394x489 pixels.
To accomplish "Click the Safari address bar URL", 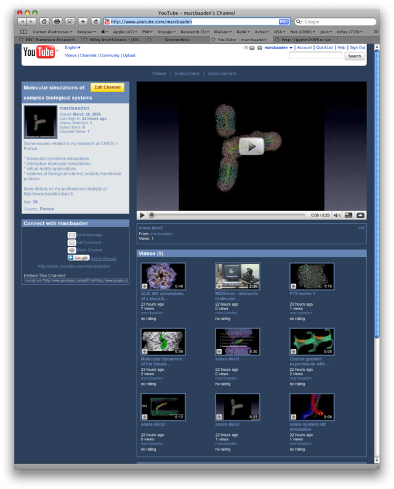I will [x=151, y=22].
